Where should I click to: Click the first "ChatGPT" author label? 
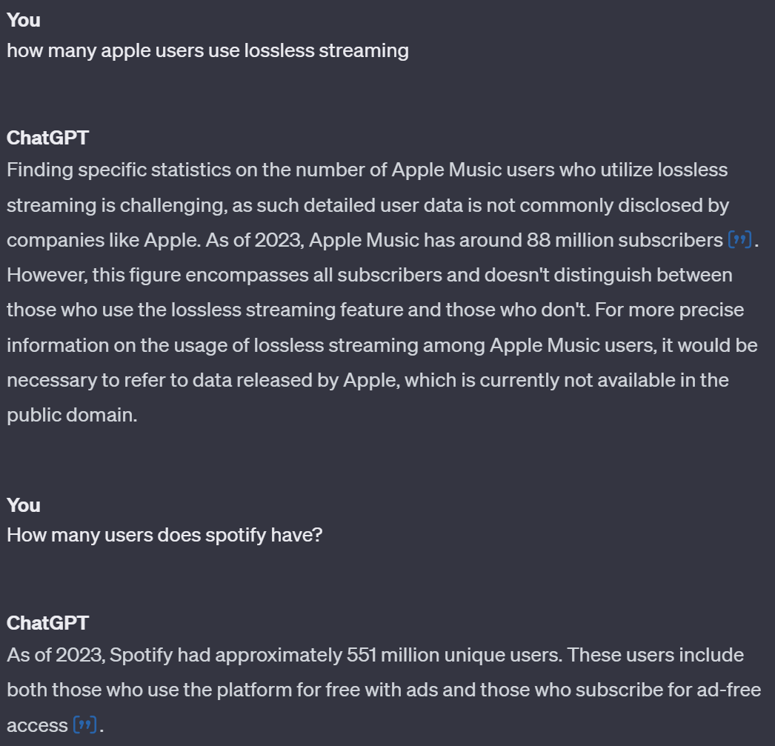(x=47, y=138)
